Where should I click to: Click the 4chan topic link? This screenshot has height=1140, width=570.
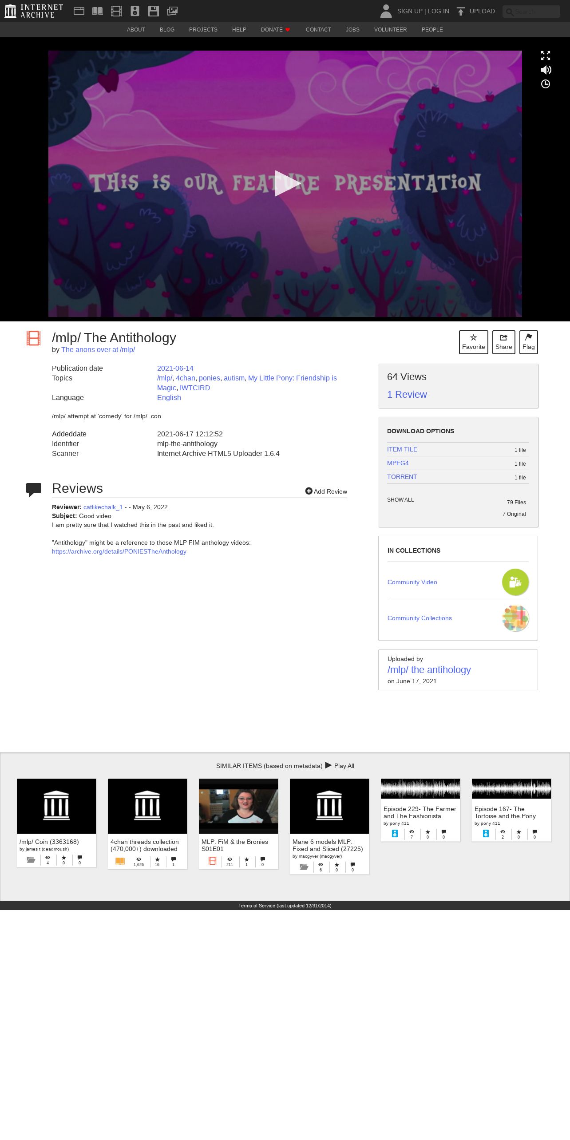point(186,378)
